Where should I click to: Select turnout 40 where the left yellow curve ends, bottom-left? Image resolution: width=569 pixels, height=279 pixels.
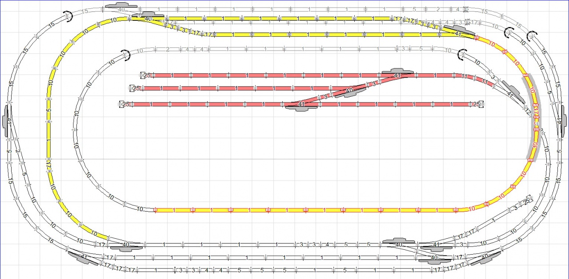coord(126,244)
